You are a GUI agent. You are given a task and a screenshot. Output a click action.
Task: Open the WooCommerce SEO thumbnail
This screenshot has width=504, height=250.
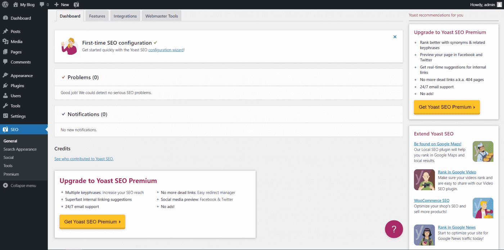483,208
